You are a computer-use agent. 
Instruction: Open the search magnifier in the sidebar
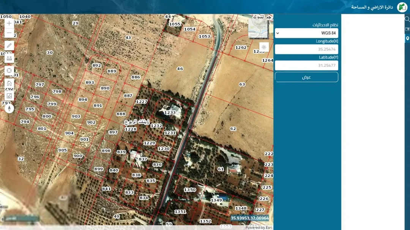pos(407,19)
